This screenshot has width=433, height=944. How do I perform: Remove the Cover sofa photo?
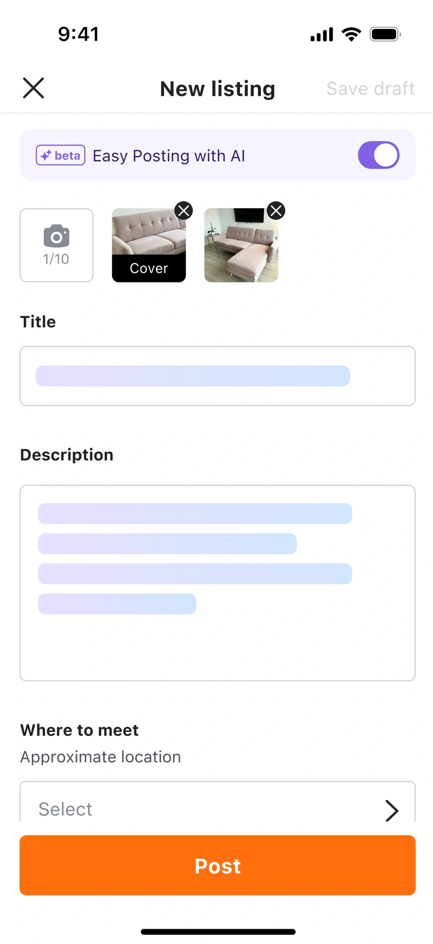tap(183, 211)
